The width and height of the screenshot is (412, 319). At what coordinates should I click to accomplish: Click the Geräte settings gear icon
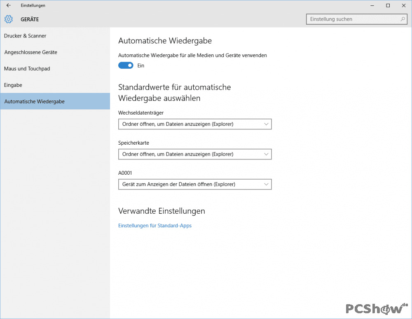(8, 19)
